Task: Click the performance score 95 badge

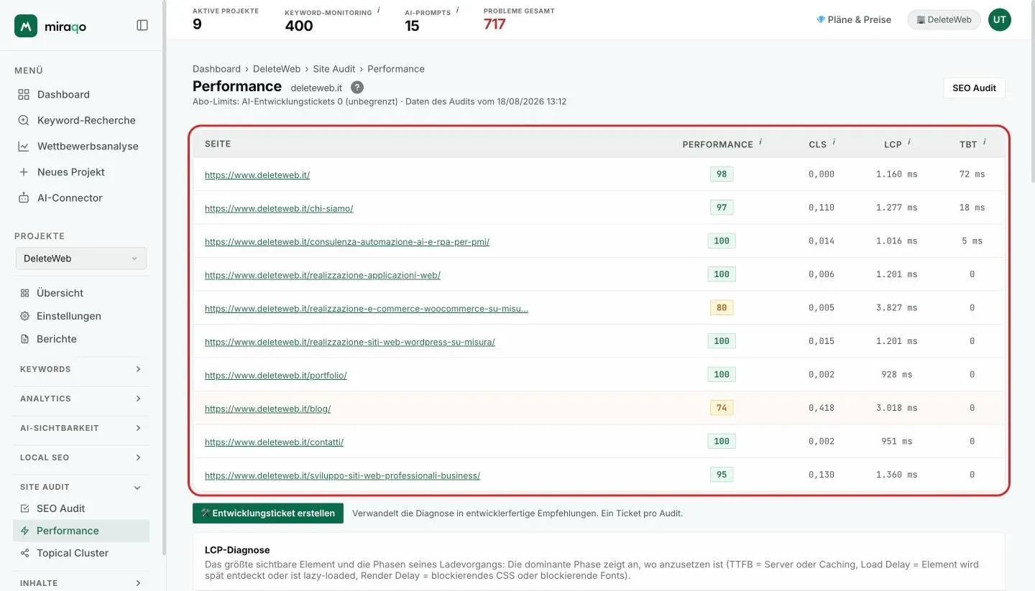Action: pos(722,475)
